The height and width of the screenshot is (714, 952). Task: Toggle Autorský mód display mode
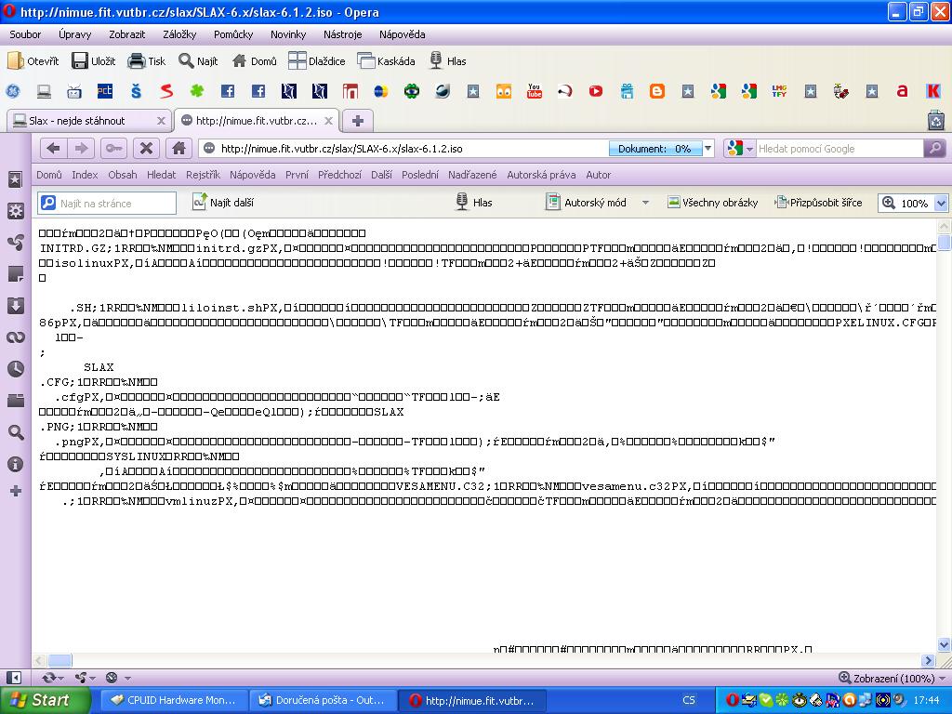pos(595,203)
